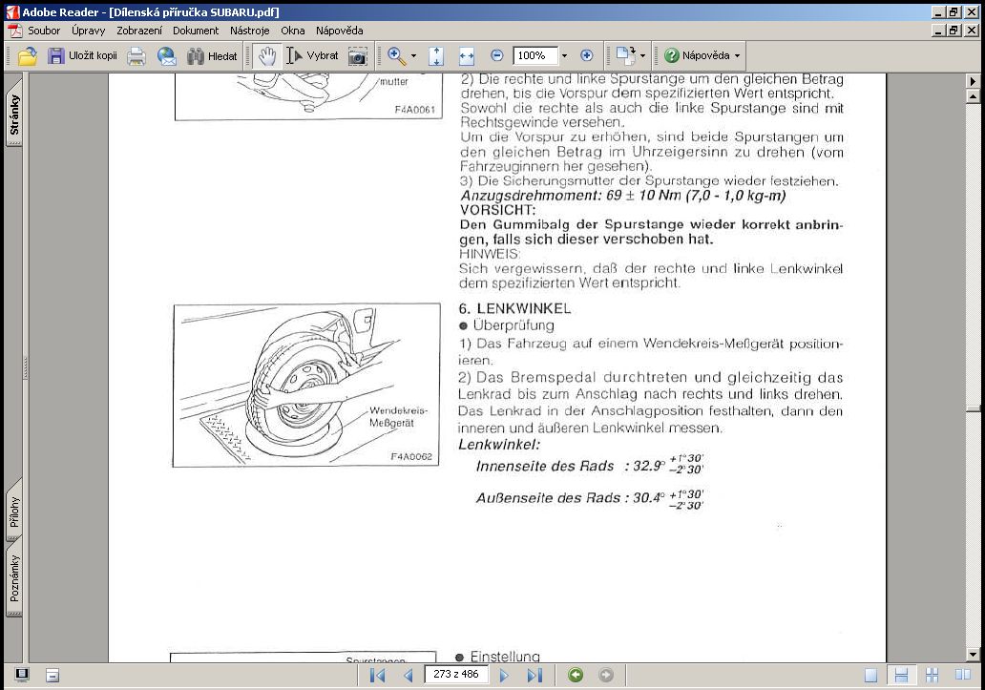Go to the first page
Screen dimensions: 985x690
click(378, 675)
